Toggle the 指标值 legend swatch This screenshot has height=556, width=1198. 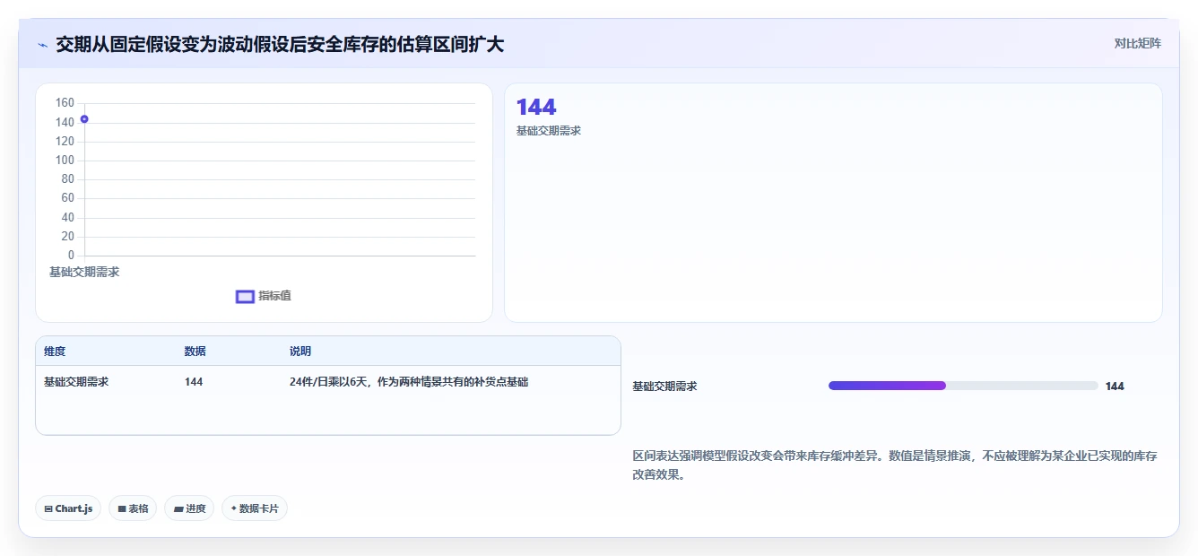click(x=245, y=297)
